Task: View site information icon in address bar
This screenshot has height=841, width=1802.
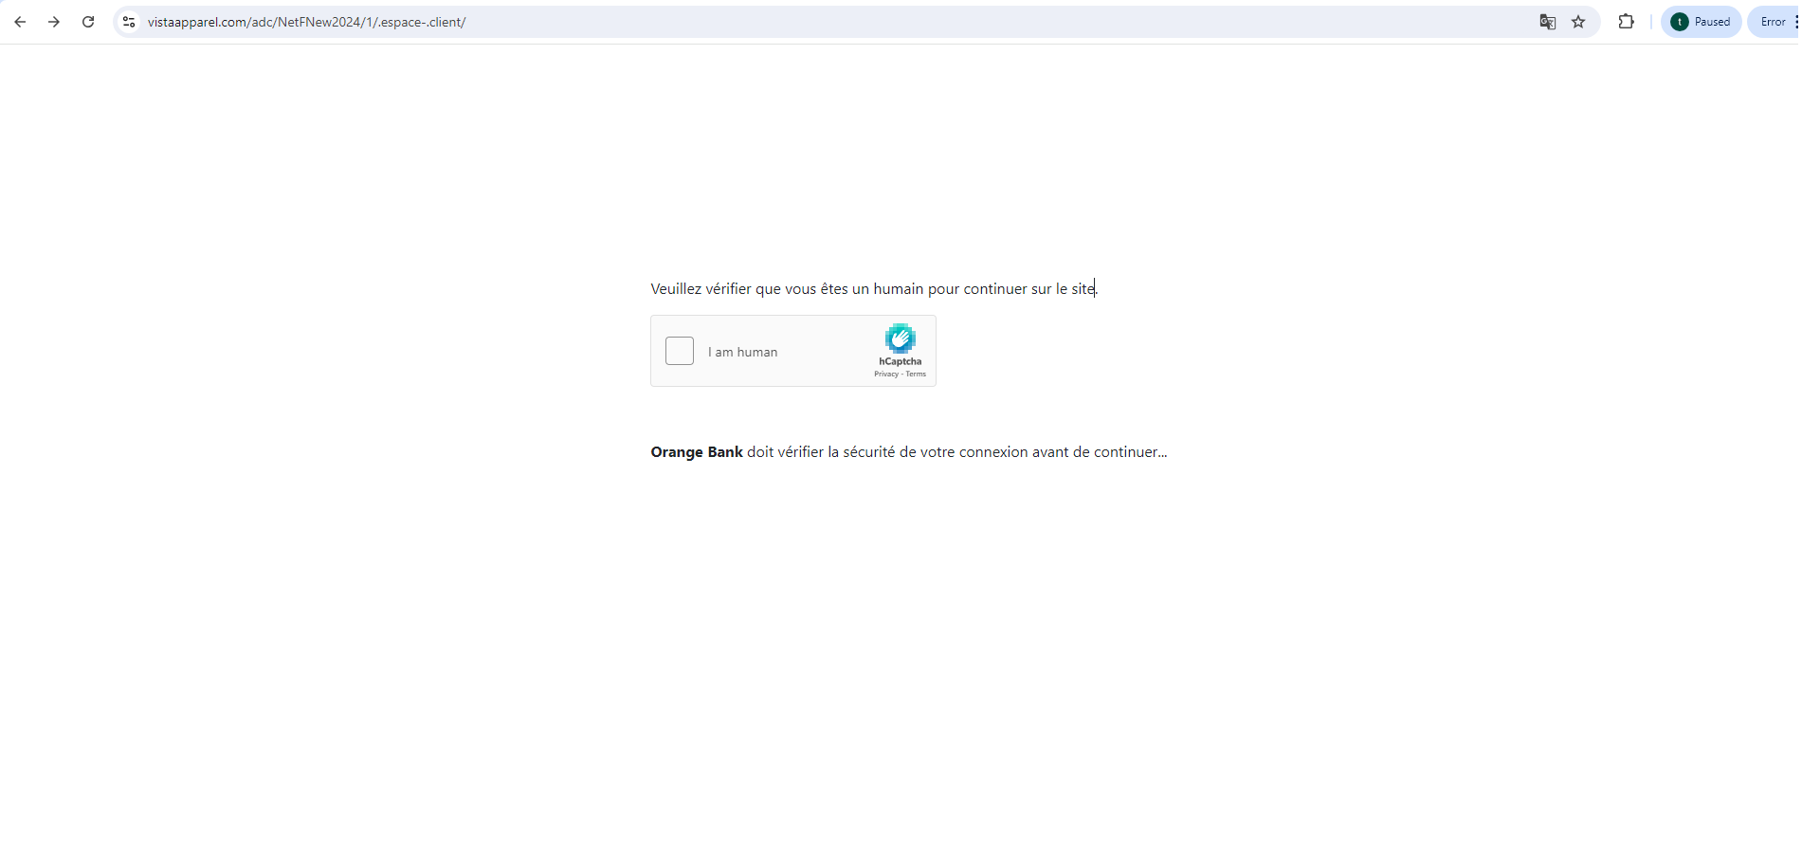Action: tap(129, 22)
